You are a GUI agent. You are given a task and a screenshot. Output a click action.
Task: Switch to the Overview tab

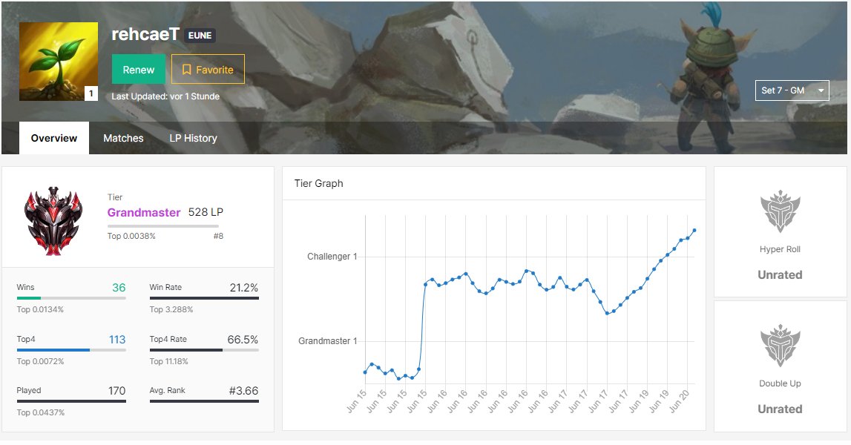[53, 138]
